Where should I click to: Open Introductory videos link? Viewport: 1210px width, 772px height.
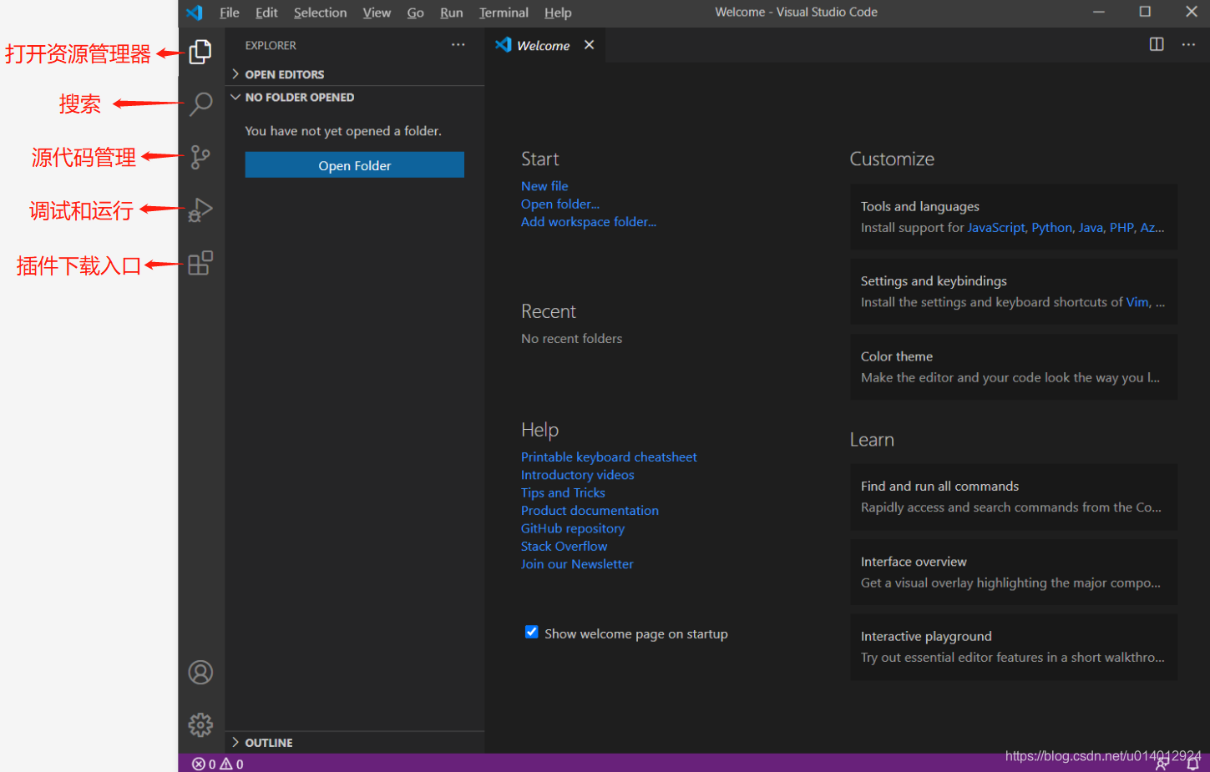coord(578,474)
